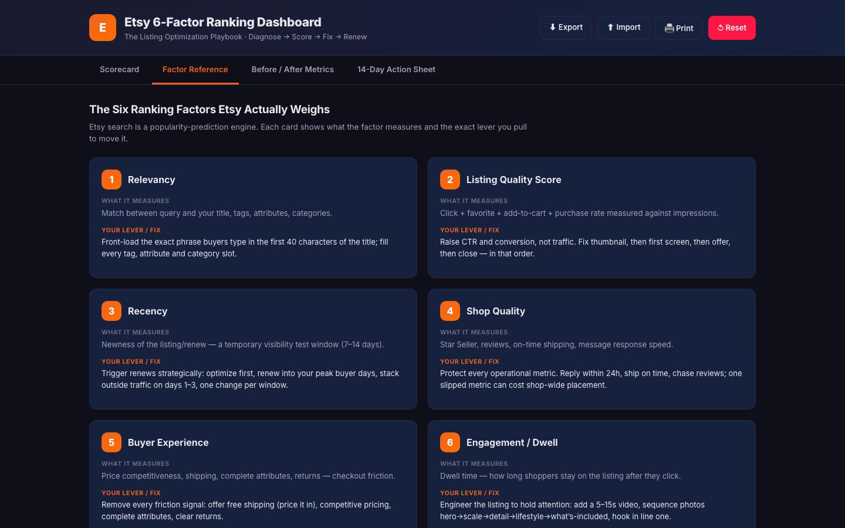Click the Relevancy card title
Image resolution: width=845 pixels, height=528 pixels.
click(151, 180)
